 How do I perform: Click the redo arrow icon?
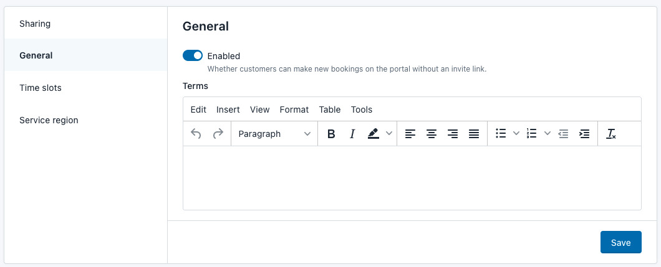218,134
